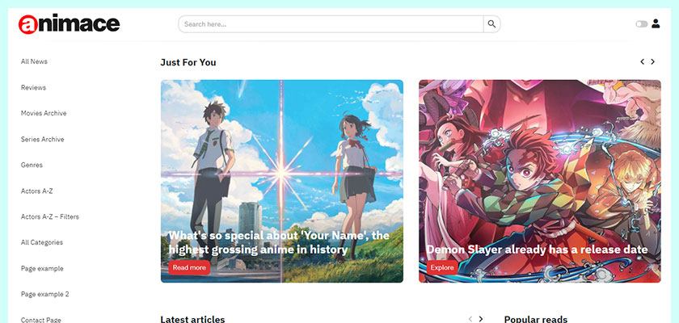Click the Your Name featured image

[x=282, y=181]
